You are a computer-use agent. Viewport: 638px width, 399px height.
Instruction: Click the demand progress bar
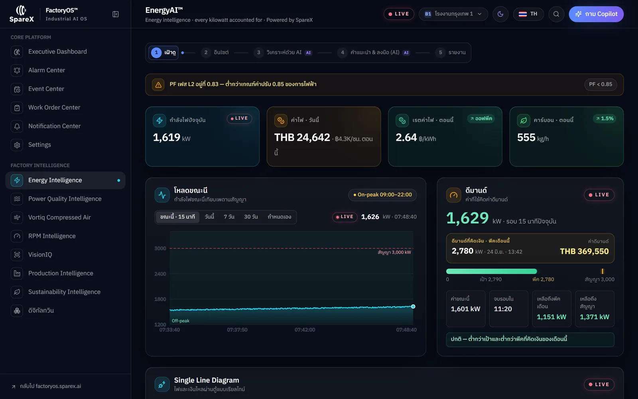pos(530,271)
